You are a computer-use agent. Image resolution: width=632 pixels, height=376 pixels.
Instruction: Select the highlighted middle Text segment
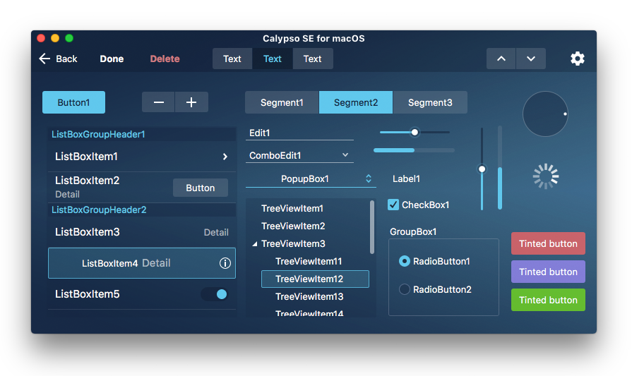coord(273,59)
